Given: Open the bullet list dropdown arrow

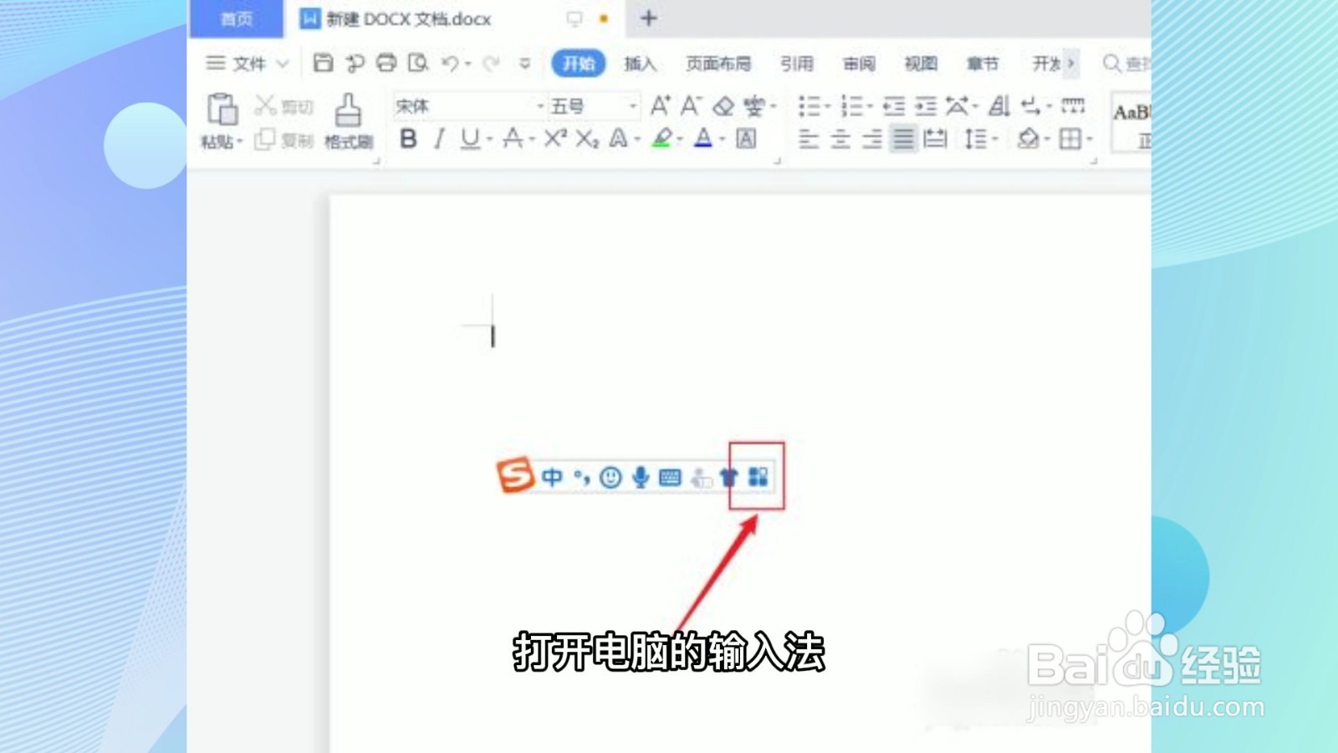Looking at the screenshot, I should point(827,107).
